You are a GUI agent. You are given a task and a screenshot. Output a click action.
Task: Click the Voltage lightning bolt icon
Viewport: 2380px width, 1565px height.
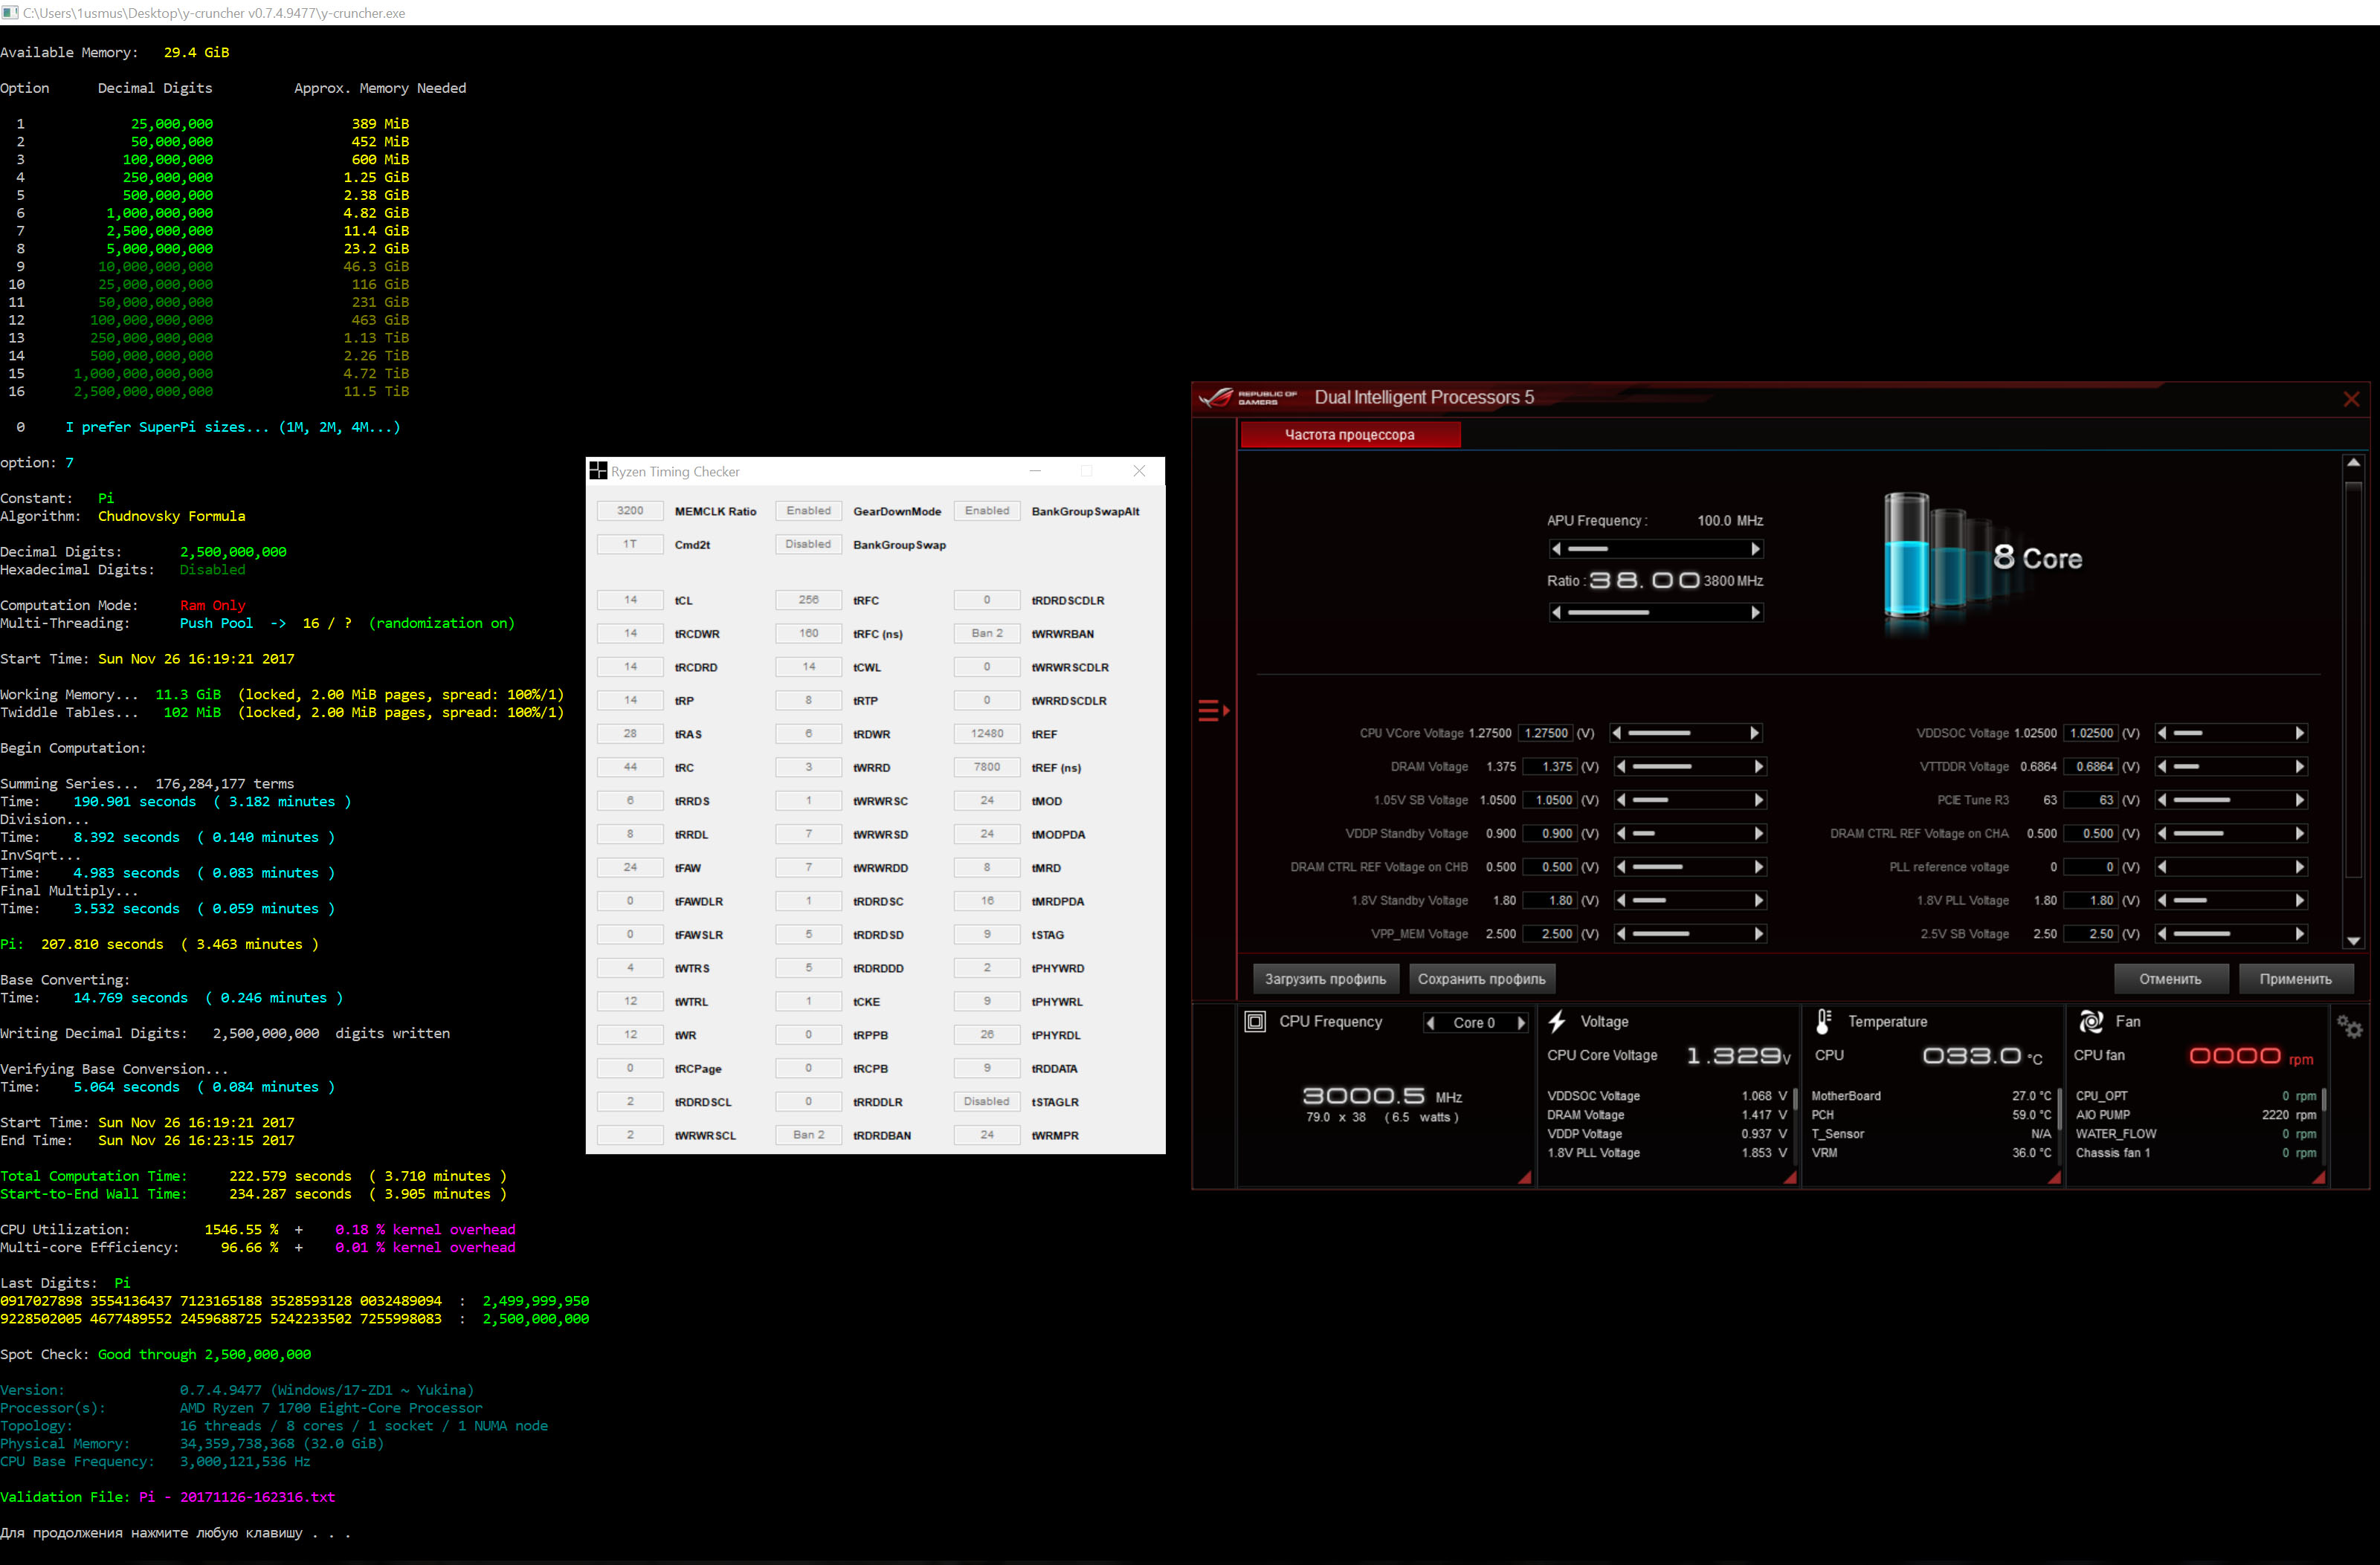1557,1021
